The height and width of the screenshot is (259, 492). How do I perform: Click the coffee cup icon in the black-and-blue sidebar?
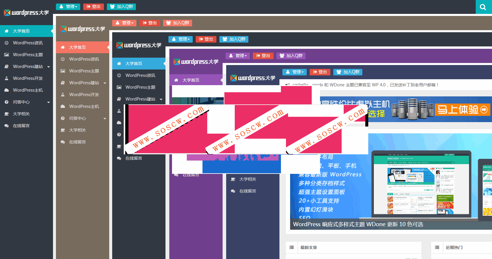(119, 146)
